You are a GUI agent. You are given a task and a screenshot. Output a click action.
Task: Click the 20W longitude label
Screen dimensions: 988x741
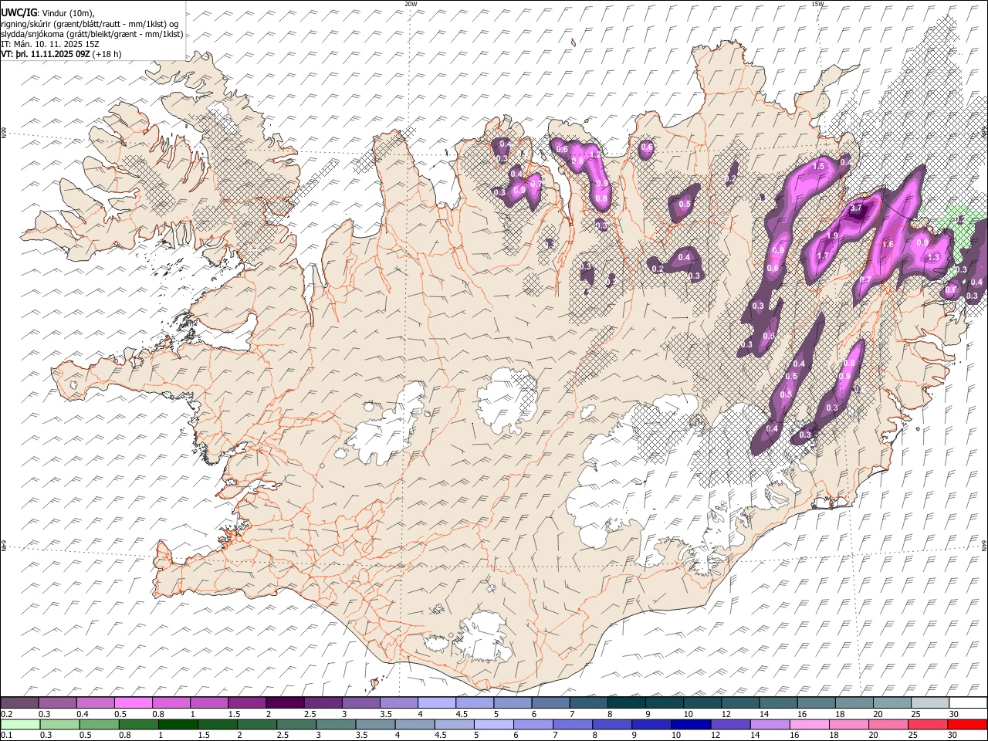coord(411,4)
